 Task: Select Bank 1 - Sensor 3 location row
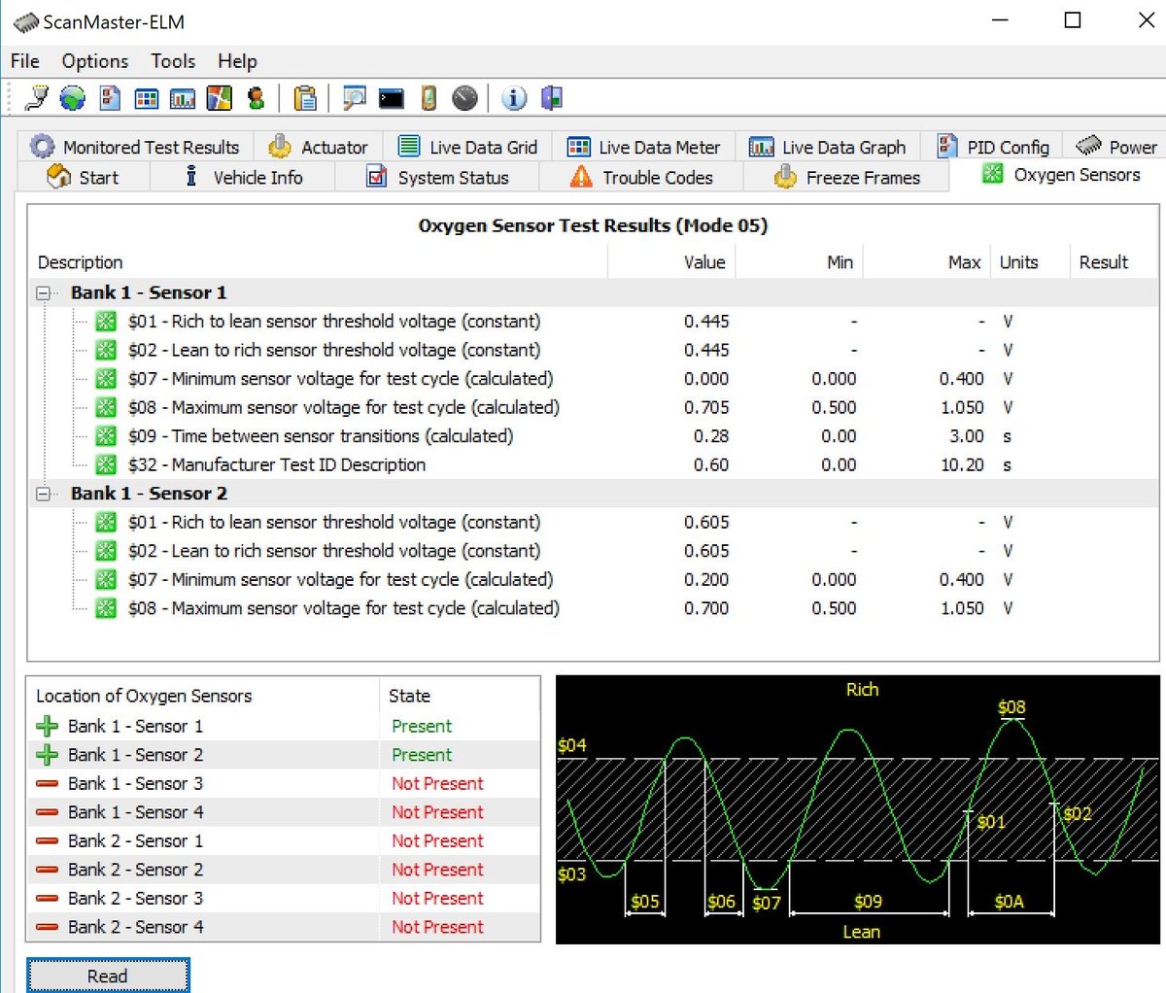[x=283, y=783]
